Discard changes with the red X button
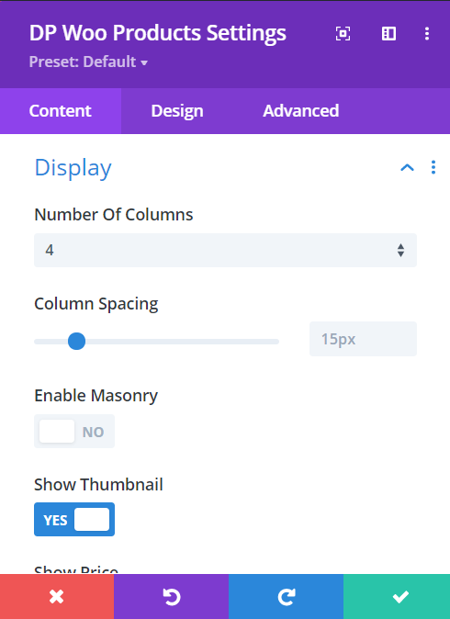 [x=57, y=596]
